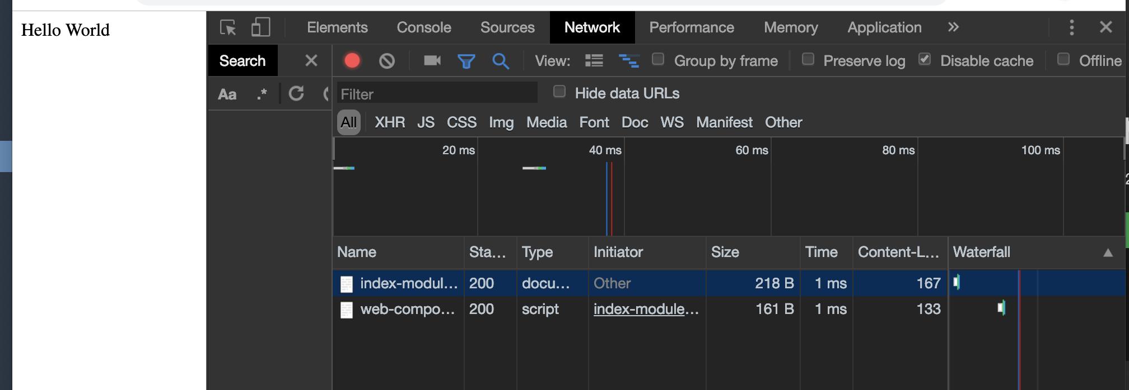Toggle regular expression search option
This screenshot has width=1129, height=390.
(x=262, y=93)
